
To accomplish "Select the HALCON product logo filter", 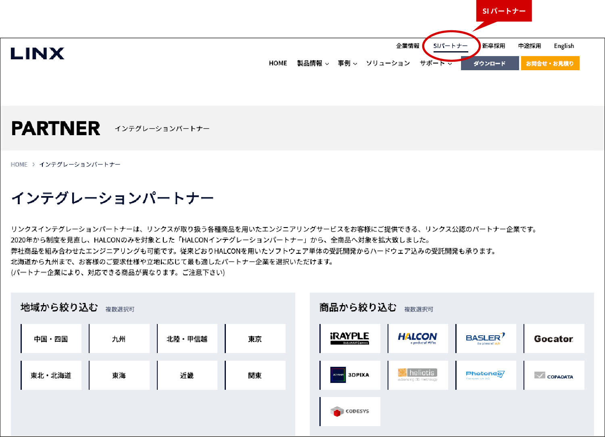I will pyautogui.click(x=418, y=339).
